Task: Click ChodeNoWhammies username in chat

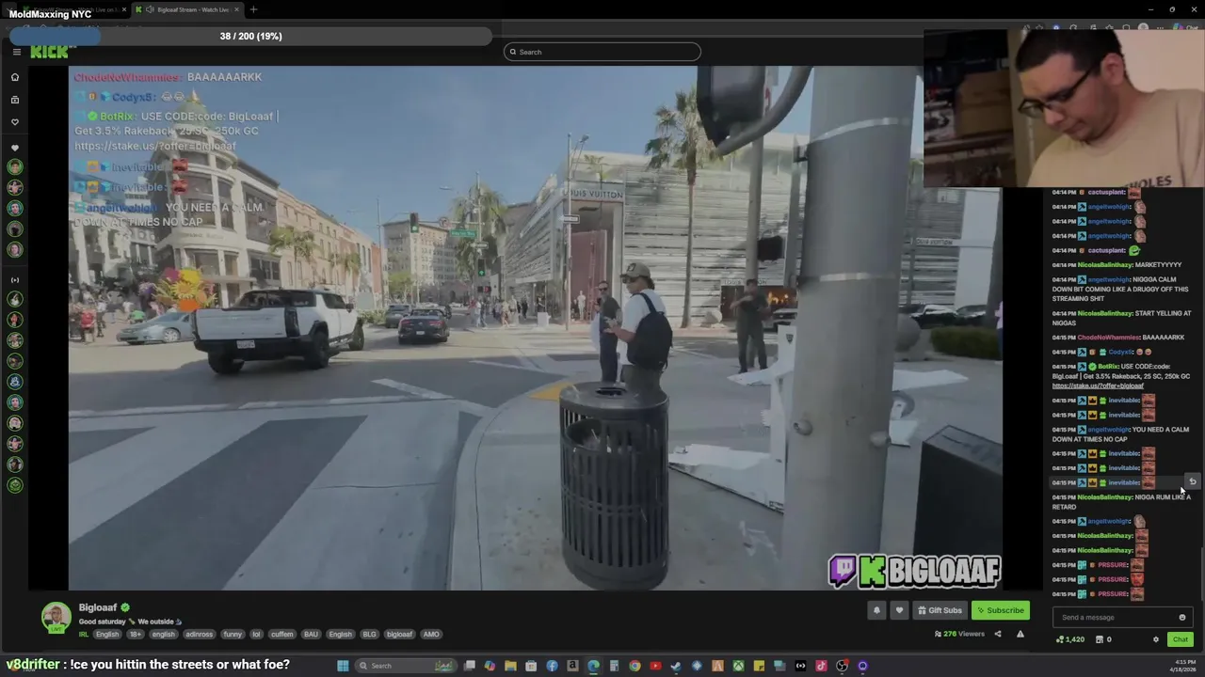Action: pyautogui.click(x=1108, y=337)
